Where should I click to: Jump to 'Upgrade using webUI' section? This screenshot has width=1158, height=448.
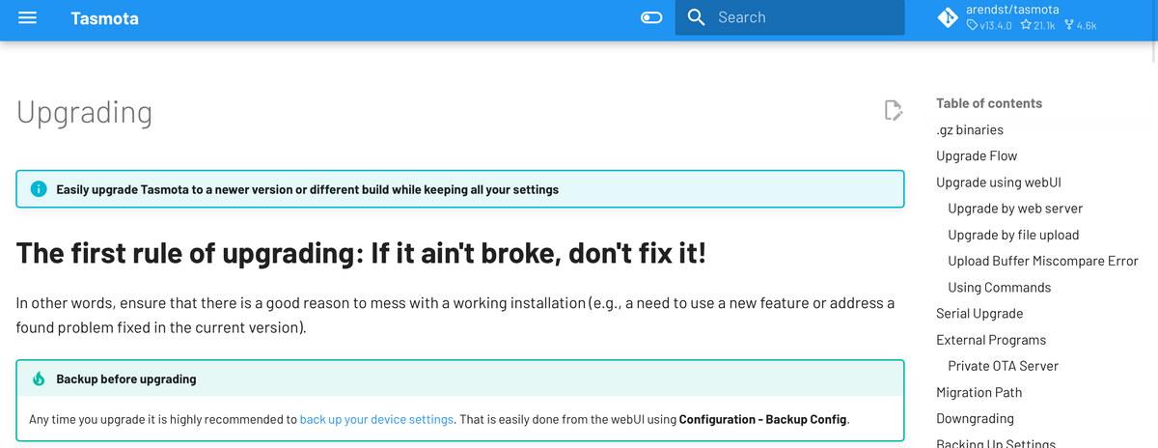pos(999,182)
